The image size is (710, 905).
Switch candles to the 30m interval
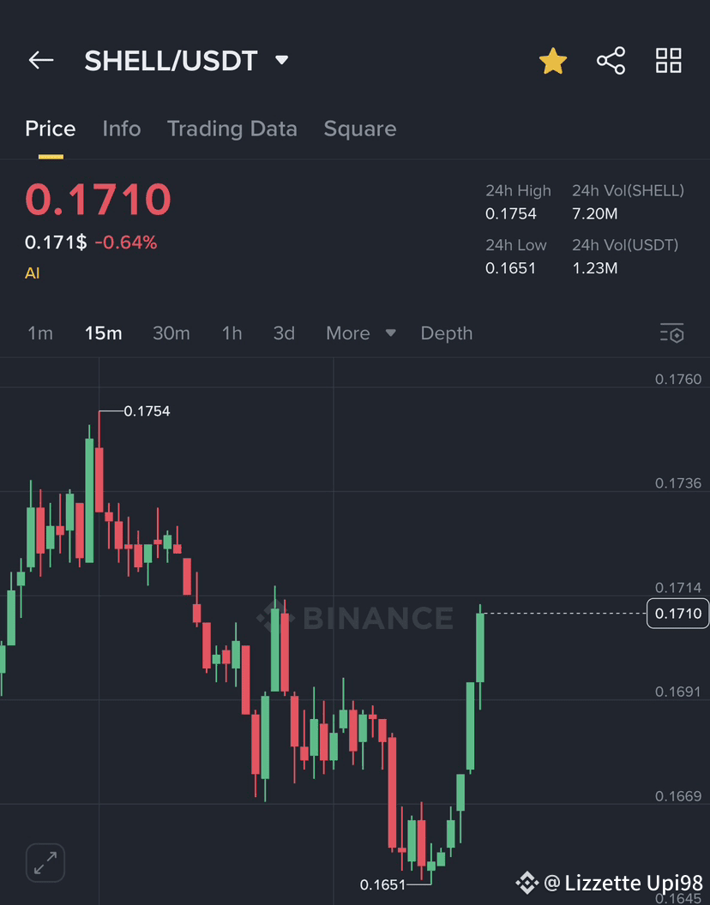[x=171, y=333]
